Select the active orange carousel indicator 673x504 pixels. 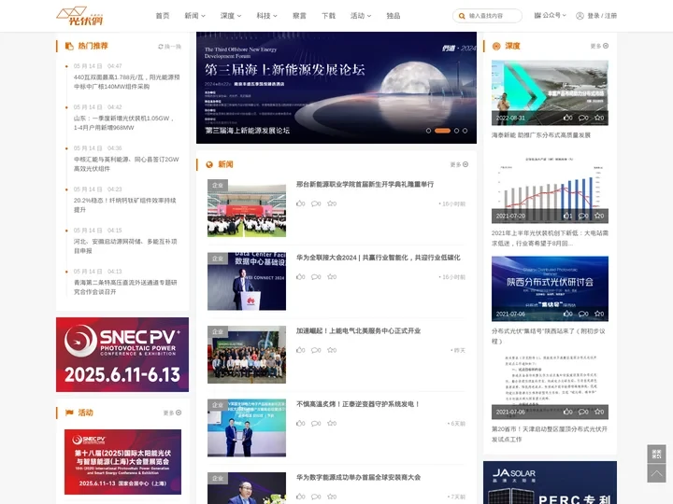pos(442,131)
